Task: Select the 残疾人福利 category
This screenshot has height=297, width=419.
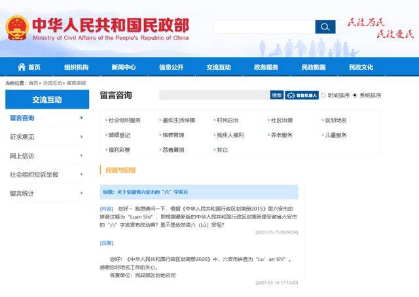Action: pyautogui.click(x=230, y=135)
